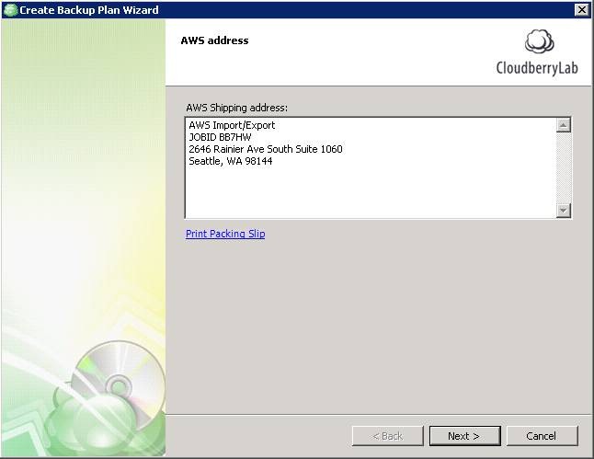
Task: Click the address box scrollbar track
Action: [x=564, y=167]
